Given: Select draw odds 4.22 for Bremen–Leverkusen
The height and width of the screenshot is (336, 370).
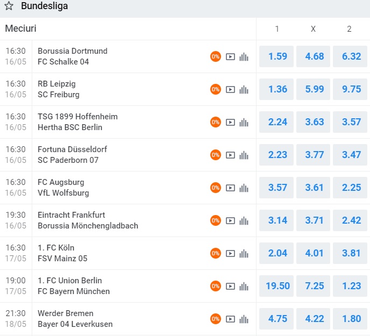Looking at the screenshot, I should (x=314, y=319).
